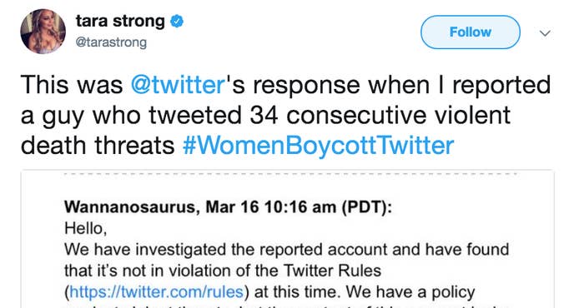
Task: Open the twitter.com/rules link in the screenshot
Action: click(x=157, y=292)
